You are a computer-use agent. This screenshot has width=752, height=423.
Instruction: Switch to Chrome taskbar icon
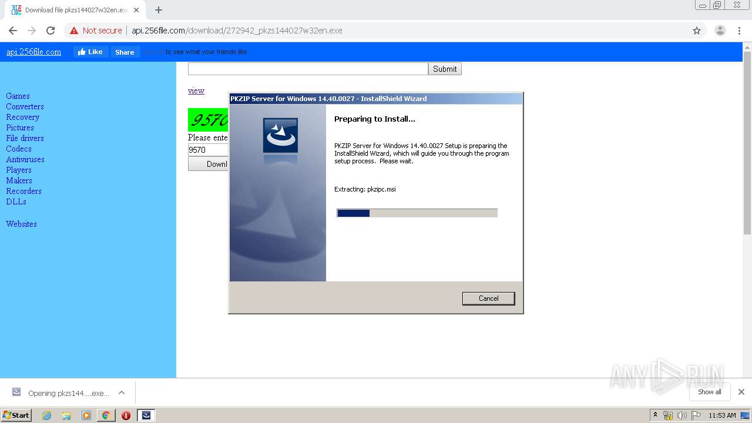(x=106, y=415)
